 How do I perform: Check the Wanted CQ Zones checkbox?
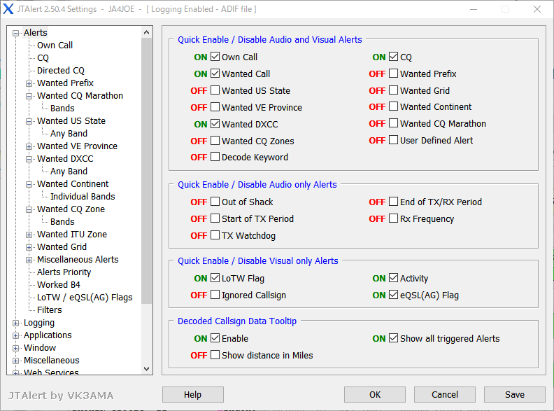click(215, 141)
